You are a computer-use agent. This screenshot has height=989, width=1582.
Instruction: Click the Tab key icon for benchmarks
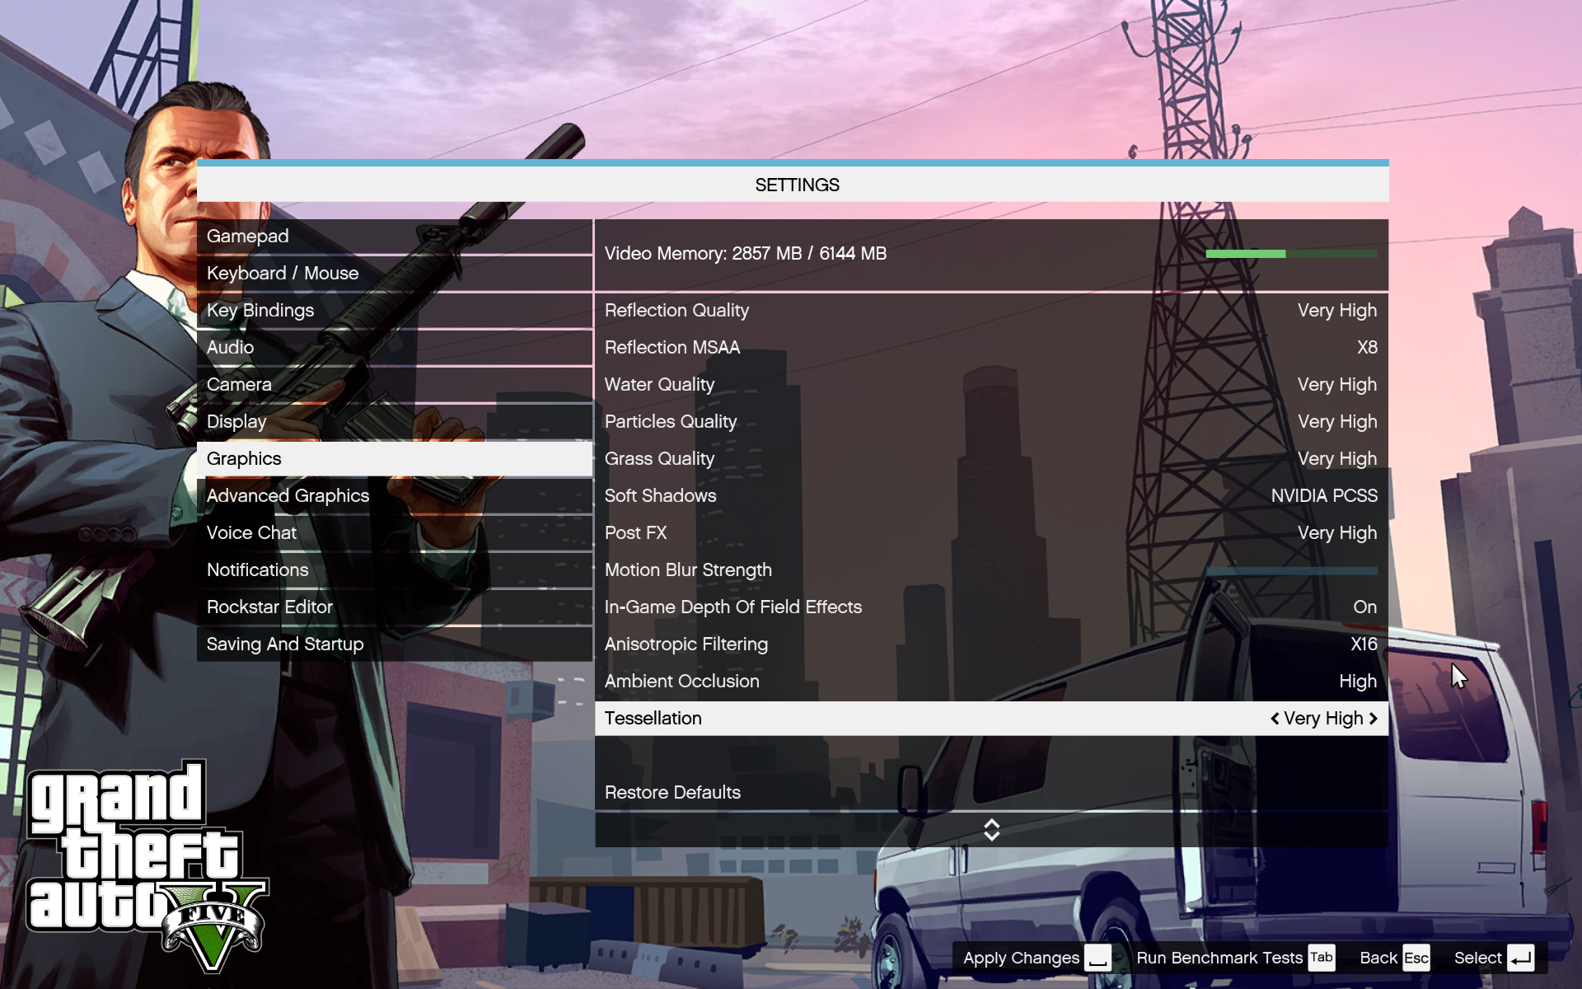(x=1322, y=958)
